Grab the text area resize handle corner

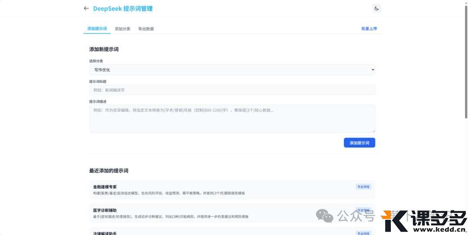coord(374,131)
